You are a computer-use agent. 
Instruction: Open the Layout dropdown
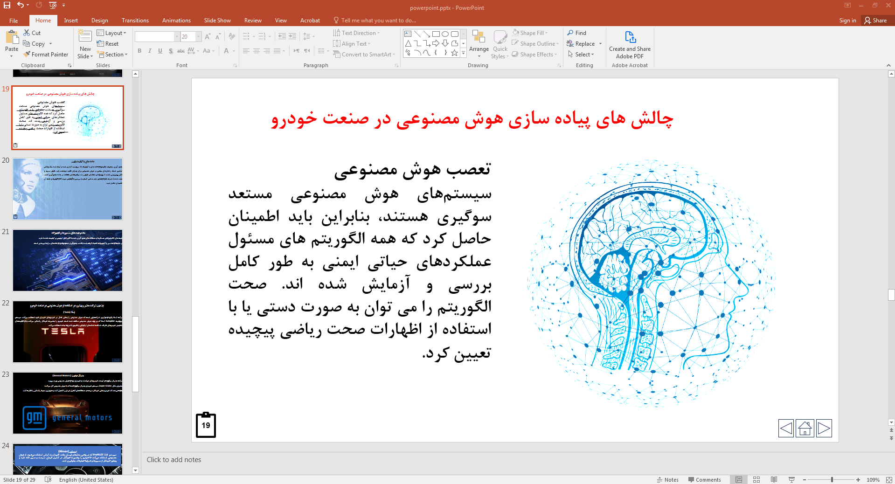(111, 33)
